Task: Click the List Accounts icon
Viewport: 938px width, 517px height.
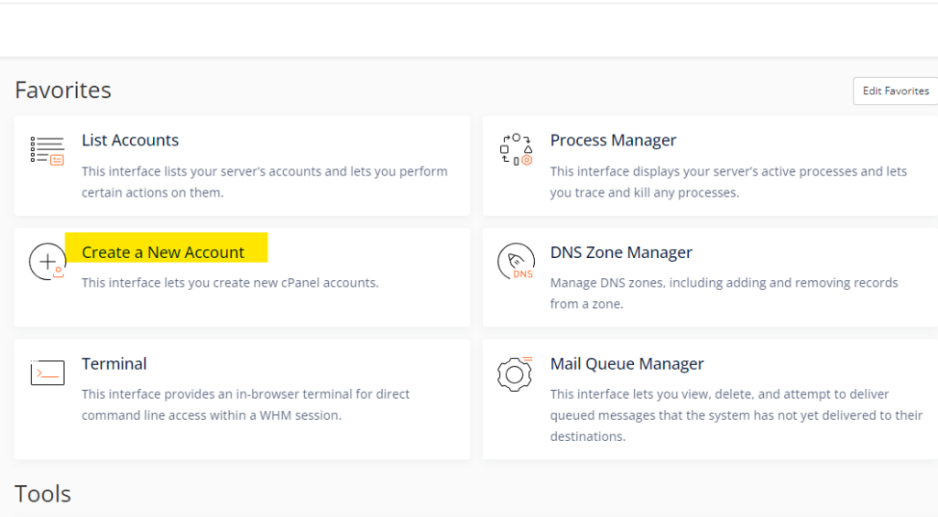Action: tap(47, 150)
